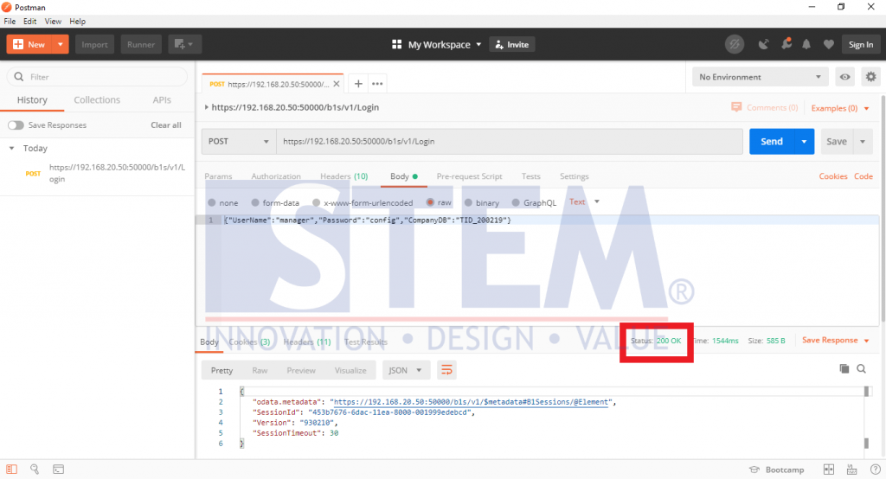Open the JSON response format dropdown
Image resolution: width=886 pixels, height=479 pixels.
coord(406,370)
